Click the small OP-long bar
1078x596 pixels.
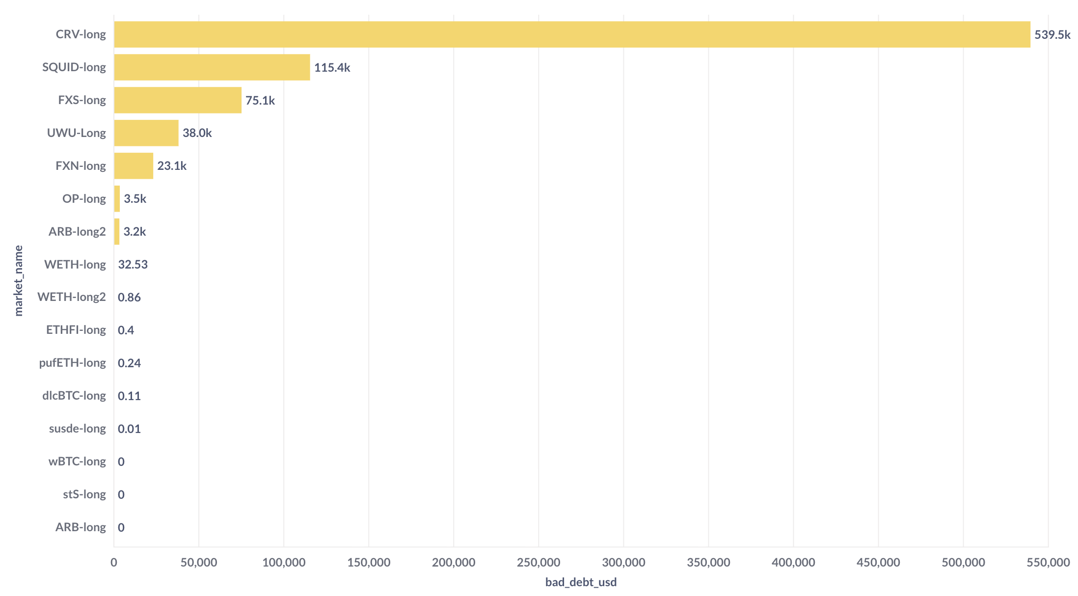pyautogui.click(x=117, y=199)
